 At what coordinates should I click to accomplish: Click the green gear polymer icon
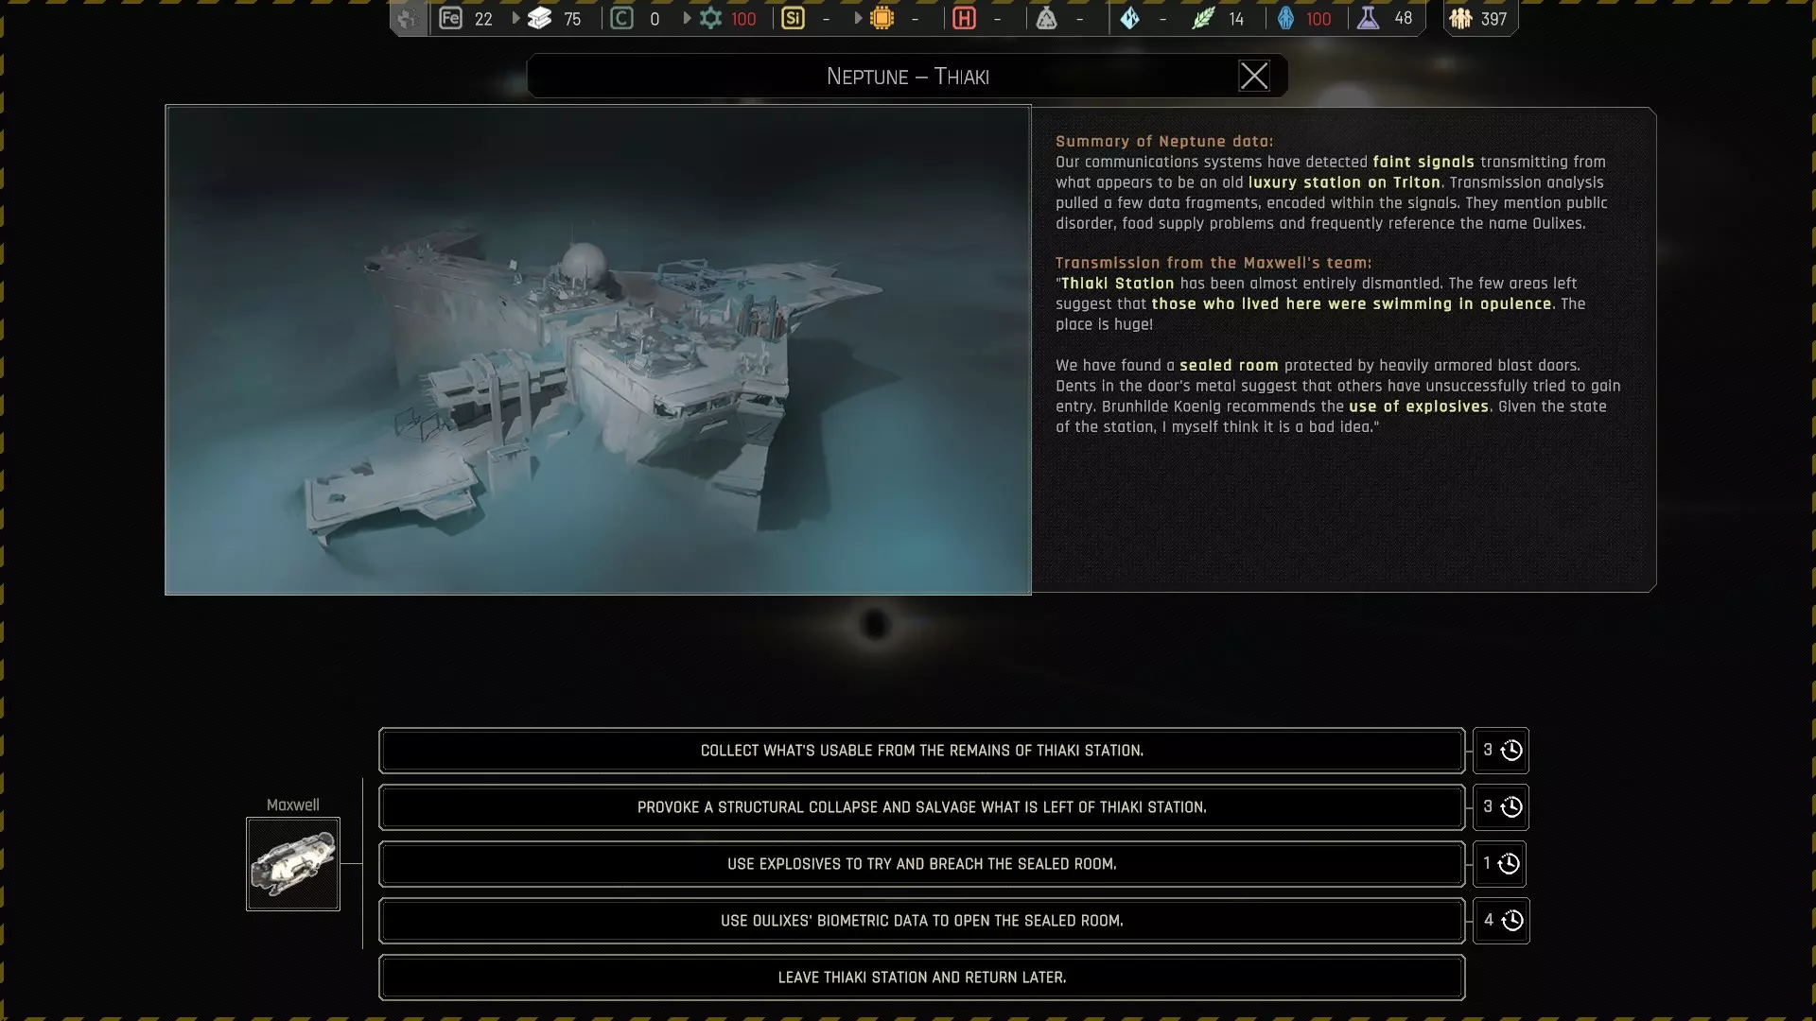click(x=710, y=18)
